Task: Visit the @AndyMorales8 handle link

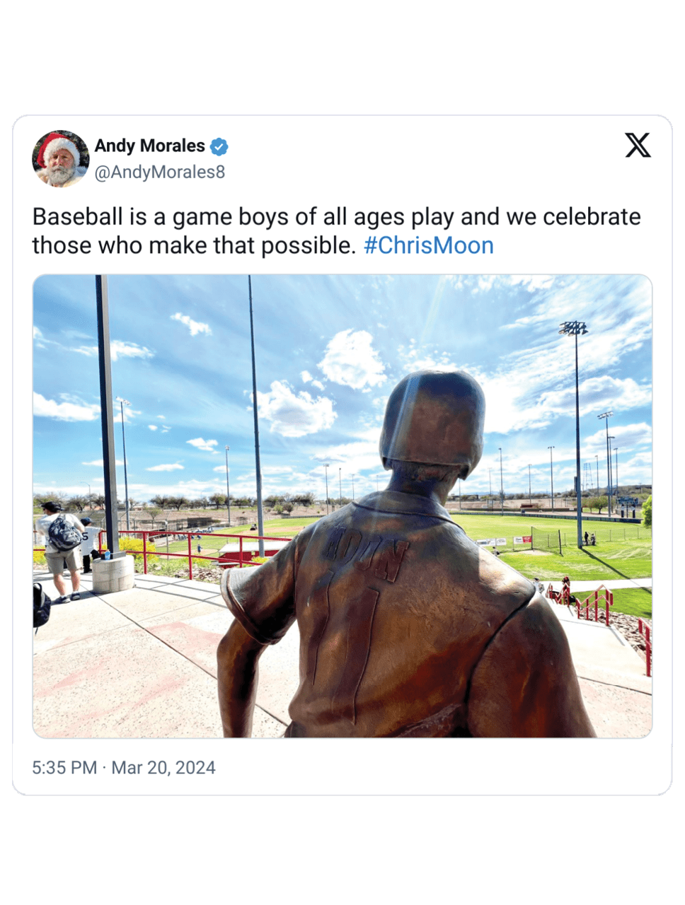Action: (160, 172)
